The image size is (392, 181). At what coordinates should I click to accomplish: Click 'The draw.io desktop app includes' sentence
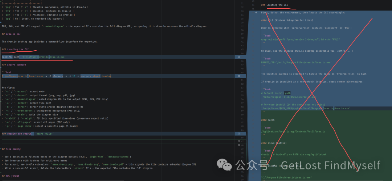[49, 42]
